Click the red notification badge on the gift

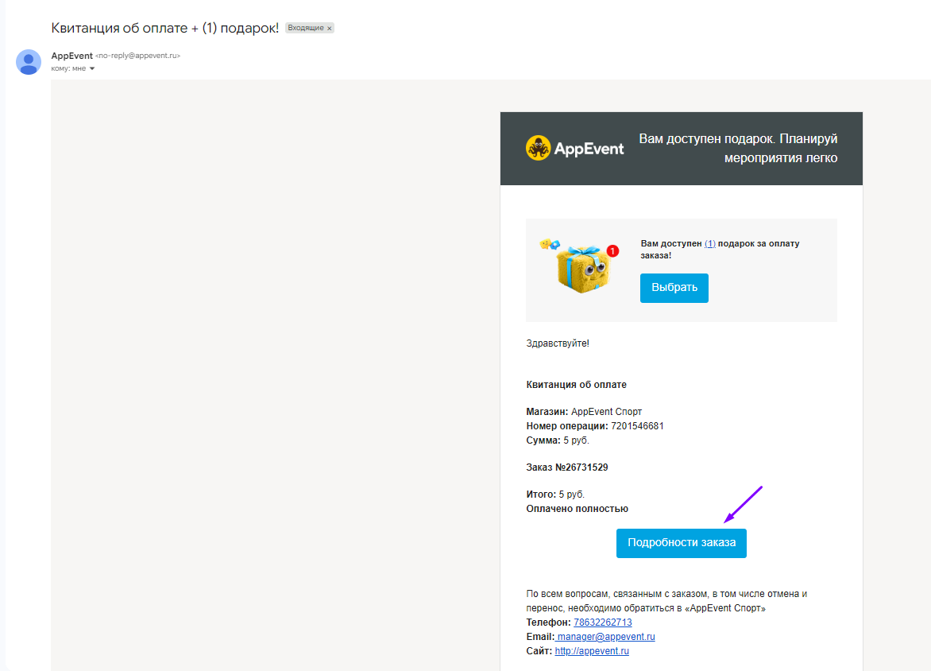point(612,251)
